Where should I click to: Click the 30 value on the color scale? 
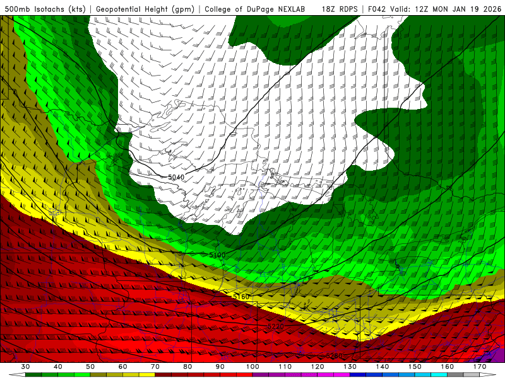pos(25,367)
